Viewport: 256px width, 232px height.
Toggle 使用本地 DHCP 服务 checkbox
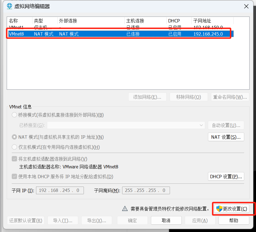pyautogui.click(x=14, y=176)
